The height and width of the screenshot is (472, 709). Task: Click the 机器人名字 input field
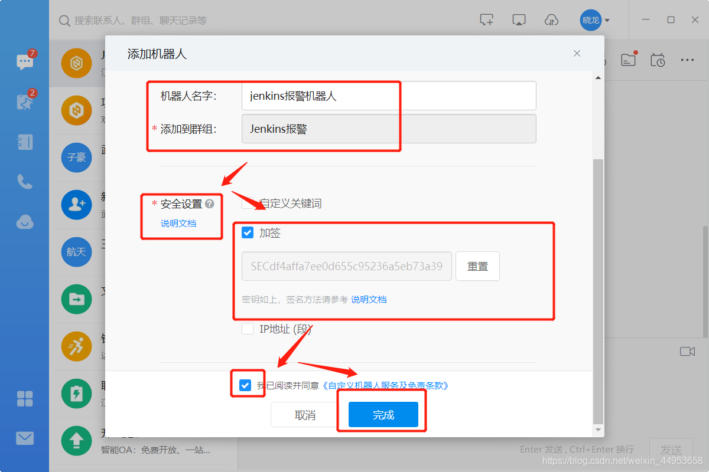tap(389, 96)
